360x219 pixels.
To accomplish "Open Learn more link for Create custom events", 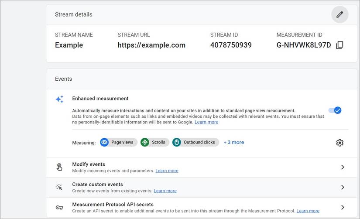I will click(165, 191).
